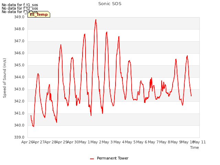Click the 346.0 y-axis tick label
This screenshot has width=220, height=165.
point(19,53)
